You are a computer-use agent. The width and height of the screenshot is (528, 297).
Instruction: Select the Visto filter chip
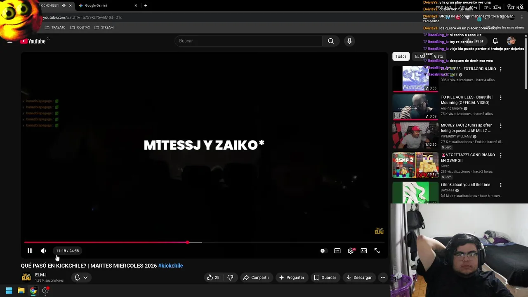pos(438,57)
